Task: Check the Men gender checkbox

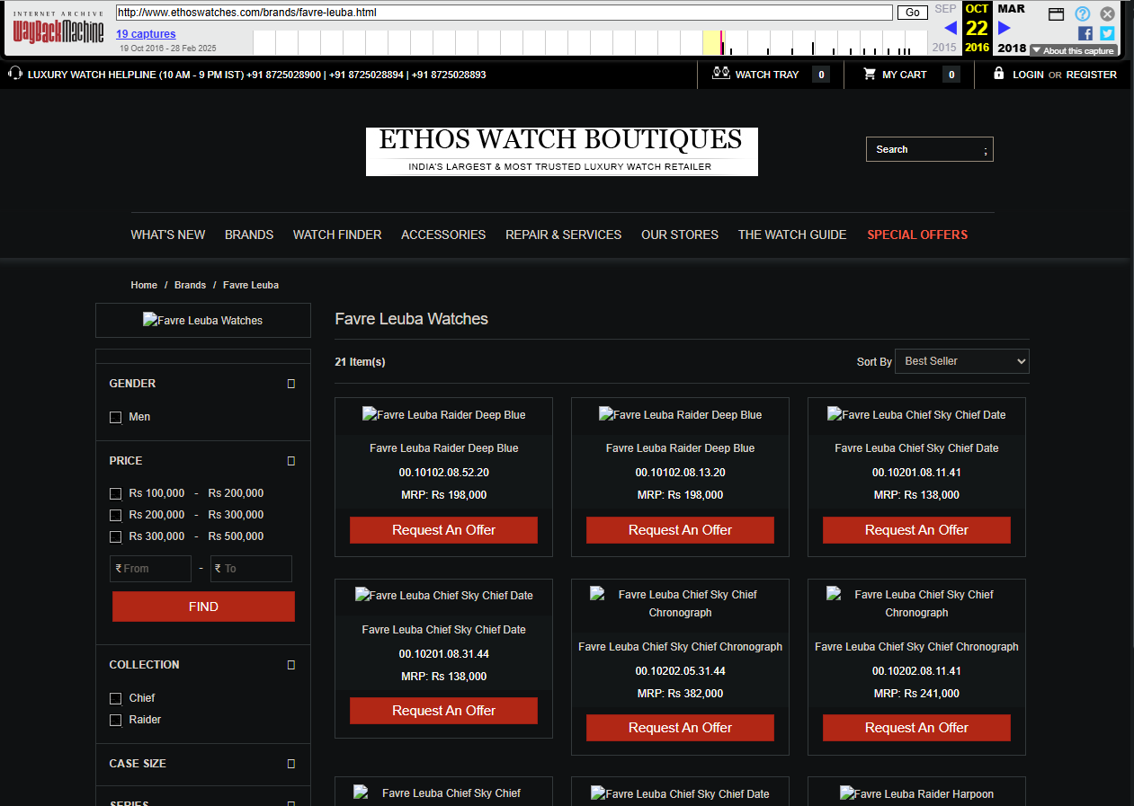Action: 115,417
